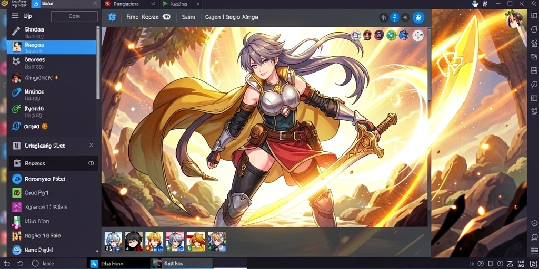539x269 pixels.
Task: Open the green Croo Pr/1 app icon
Action: coord(16,192)
